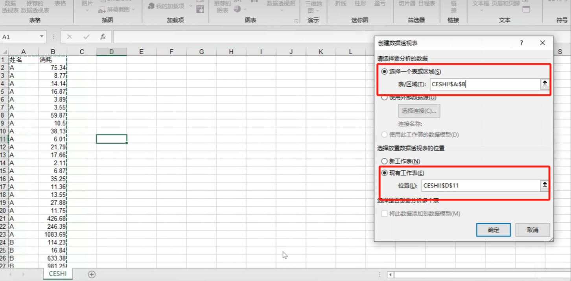Click the horizontal scrollbar track
The width and height of the screenshot is (571, 281).
click(482, 274)
